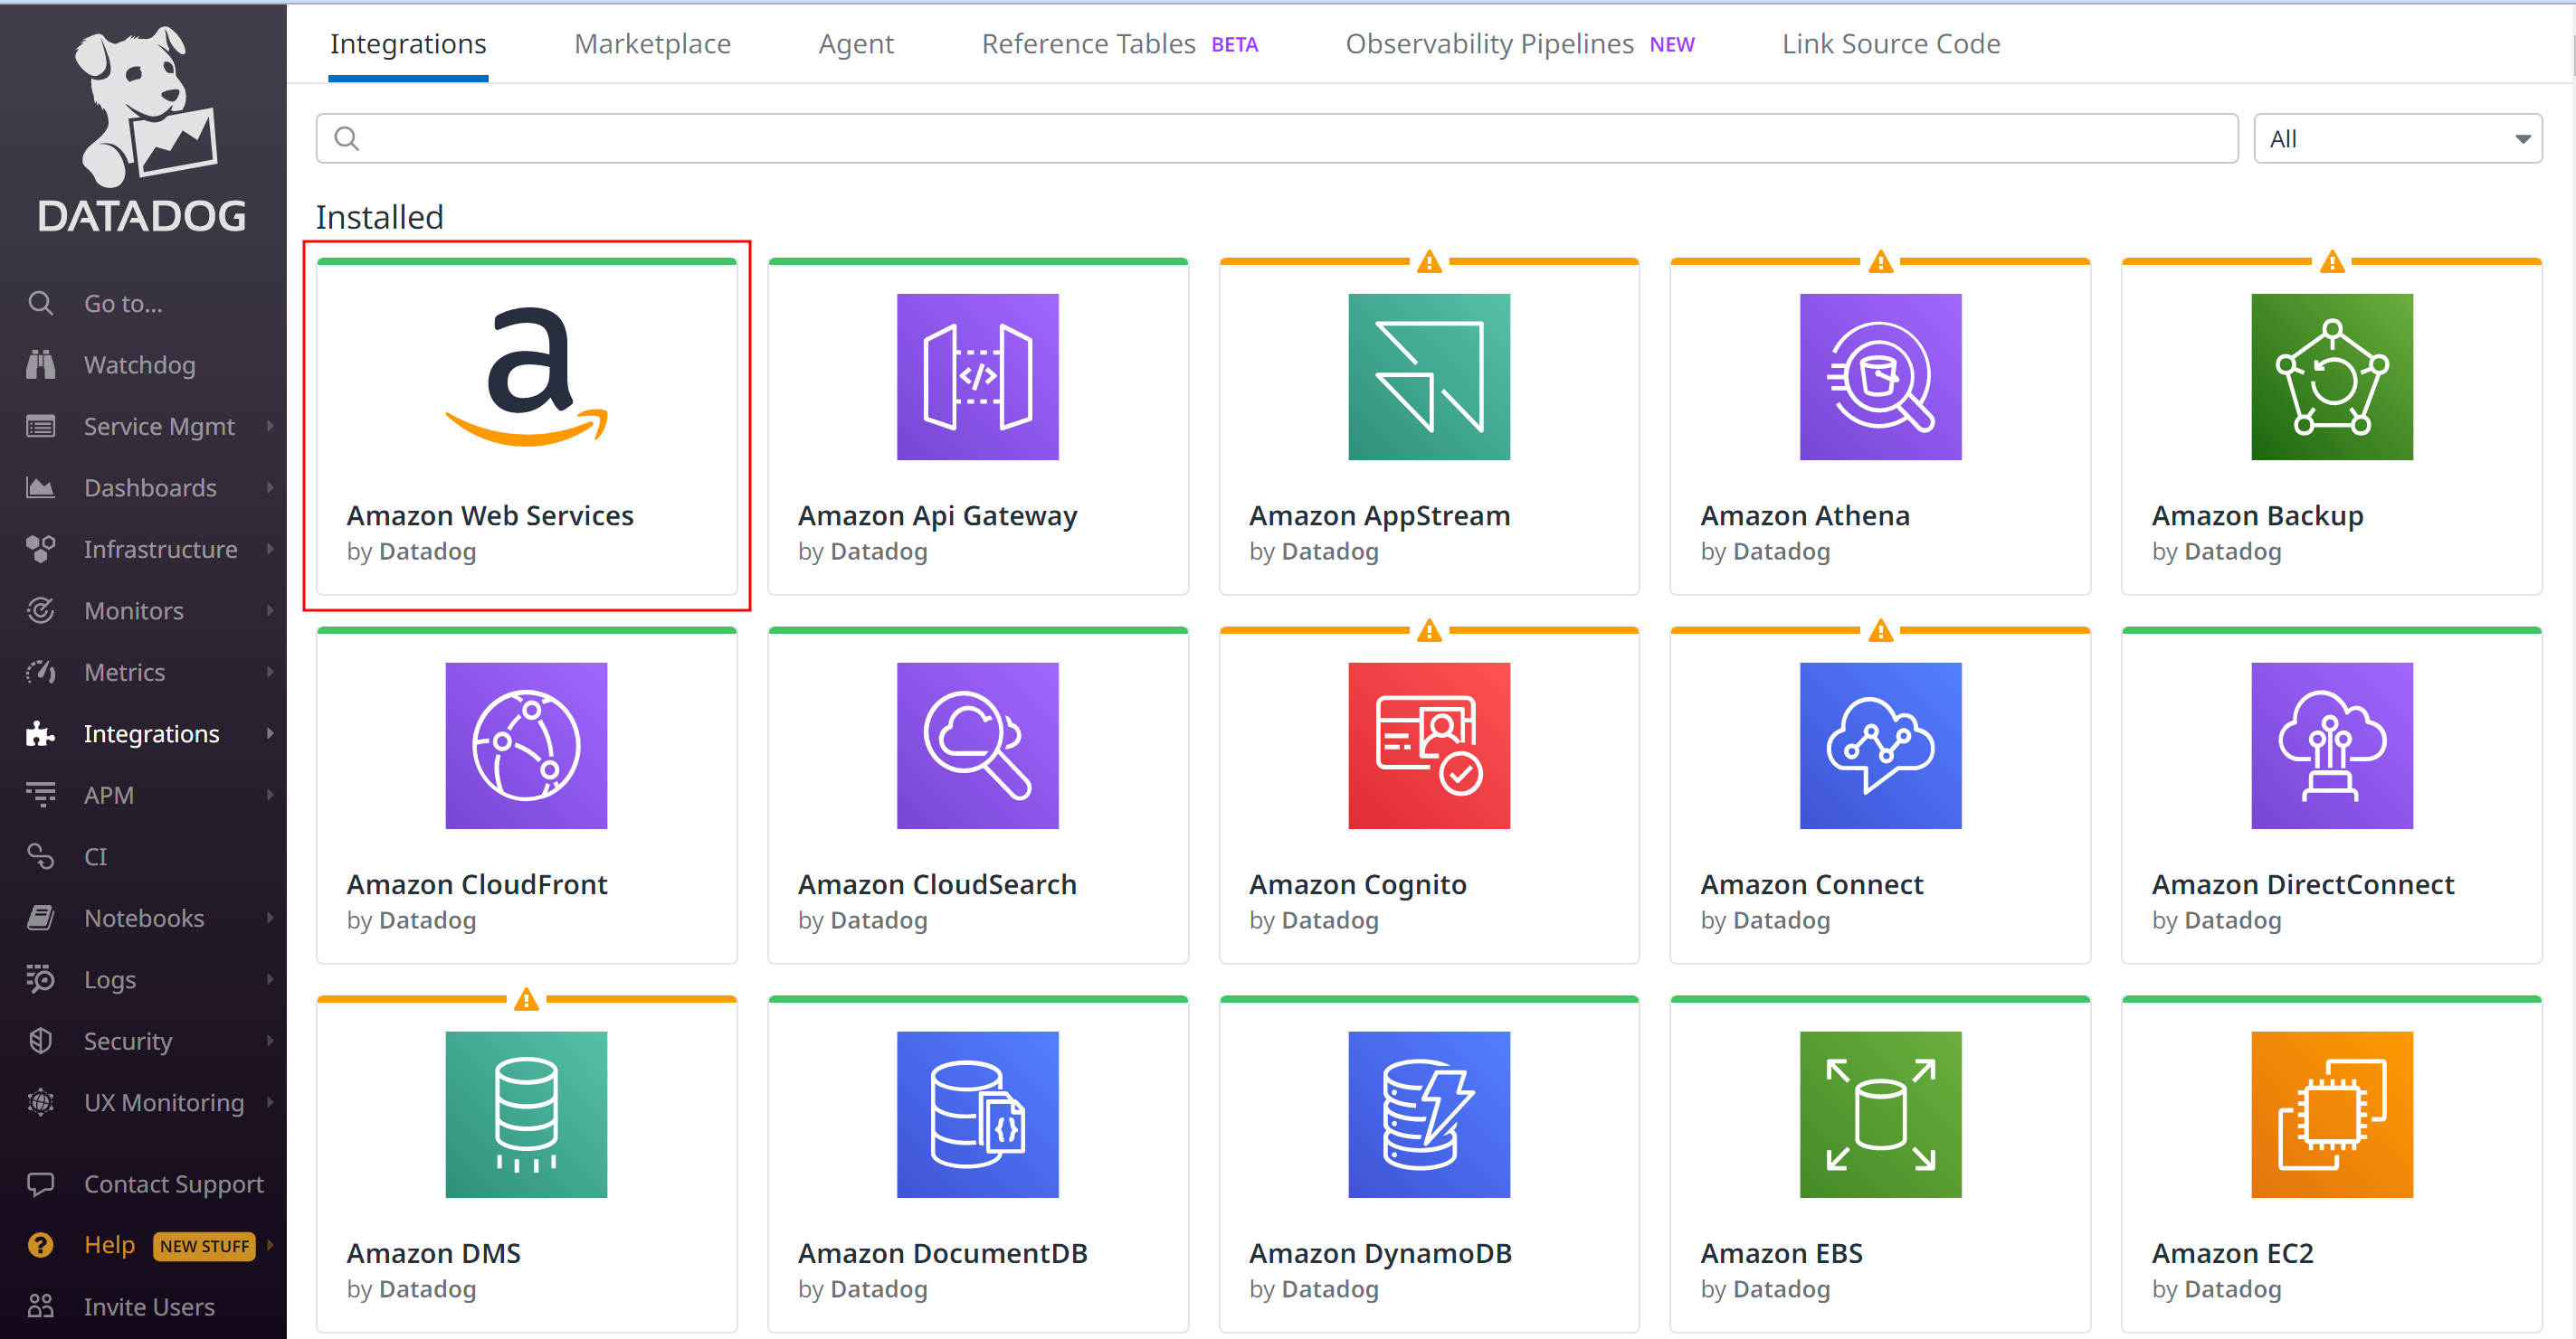Open the Amazon Athena integration tile icon

pos(1879,377)
